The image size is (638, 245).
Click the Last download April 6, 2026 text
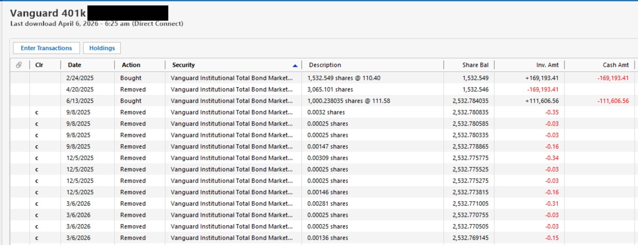pos(96,24)
